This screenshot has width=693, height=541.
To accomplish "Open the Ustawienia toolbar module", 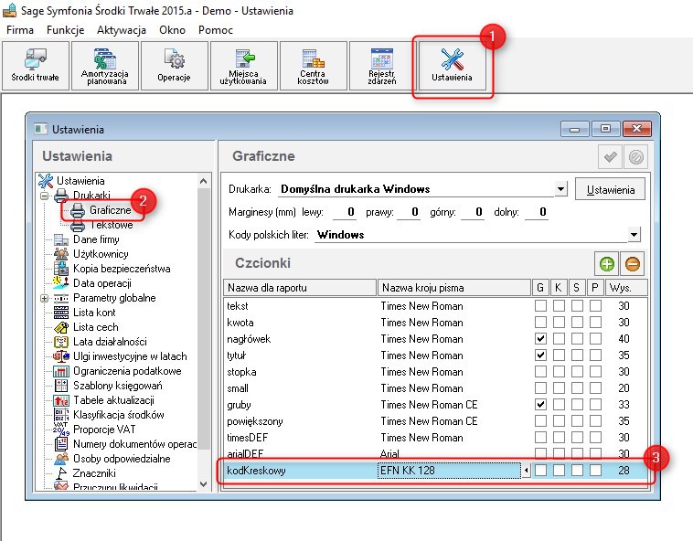I will click(x=452, y=66).
